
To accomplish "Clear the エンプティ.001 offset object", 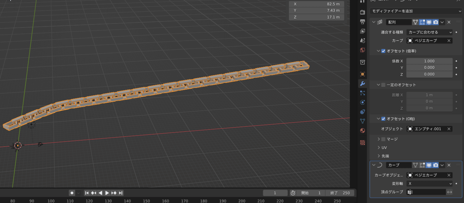I will [x=449, y=129].
